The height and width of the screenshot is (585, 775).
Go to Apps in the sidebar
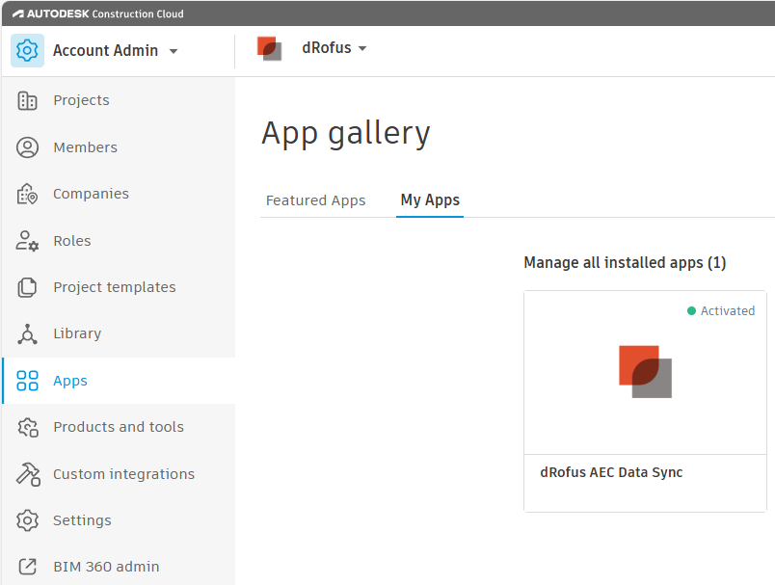(x=70, y=381)
